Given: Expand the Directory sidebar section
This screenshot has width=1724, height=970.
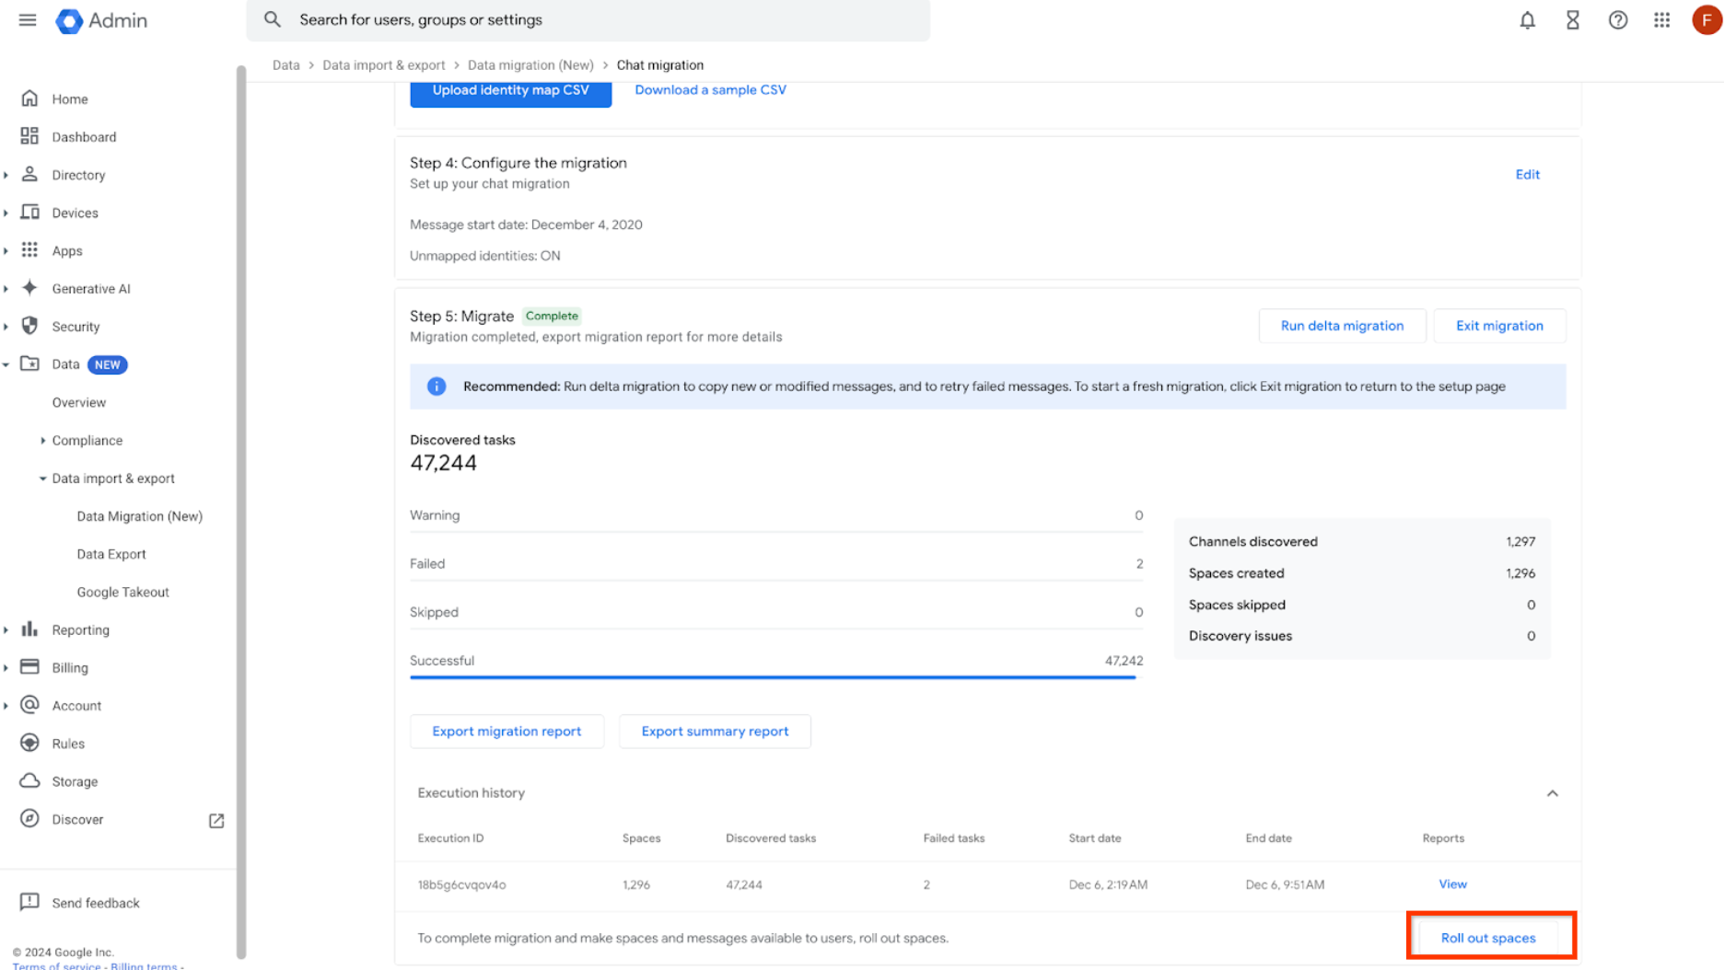Looking at the screenshot, I should click(x=8, y=174).
